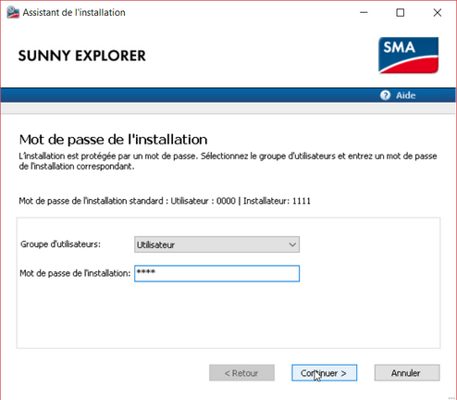
Task: Click the Annuler button
Action: (407, 373)
